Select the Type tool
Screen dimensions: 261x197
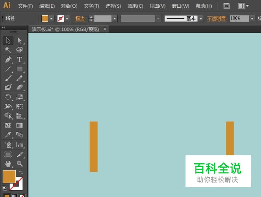[x=20, y=59]
